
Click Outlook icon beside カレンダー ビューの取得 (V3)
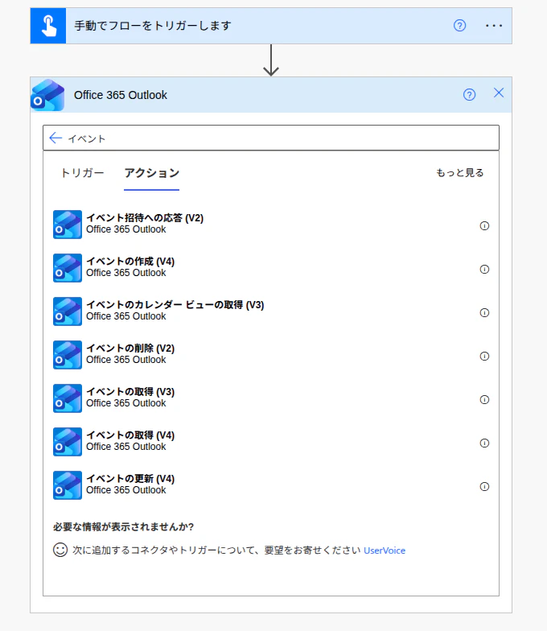(68, 311)
